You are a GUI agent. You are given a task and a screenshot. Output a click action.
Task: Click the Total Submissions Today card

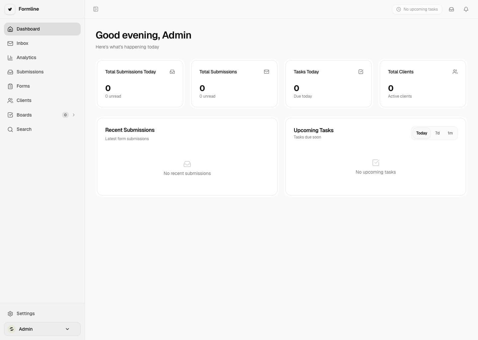(x=140, y=84)
